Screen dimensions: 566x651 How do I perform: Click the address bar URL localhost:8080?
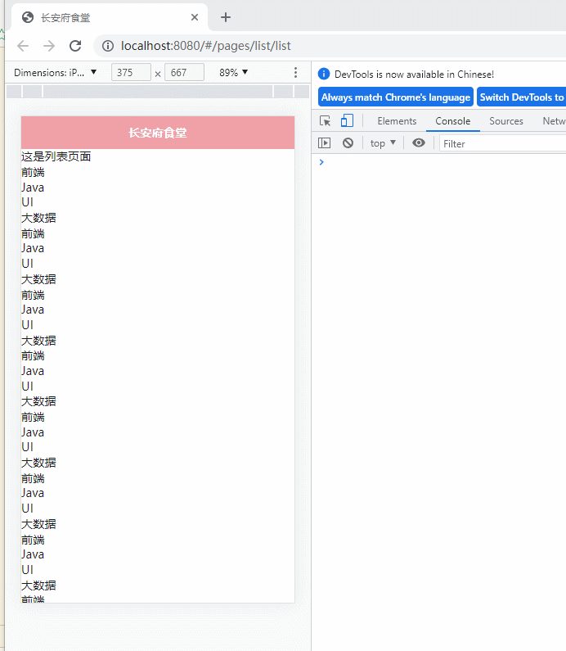tap(205, 46)
